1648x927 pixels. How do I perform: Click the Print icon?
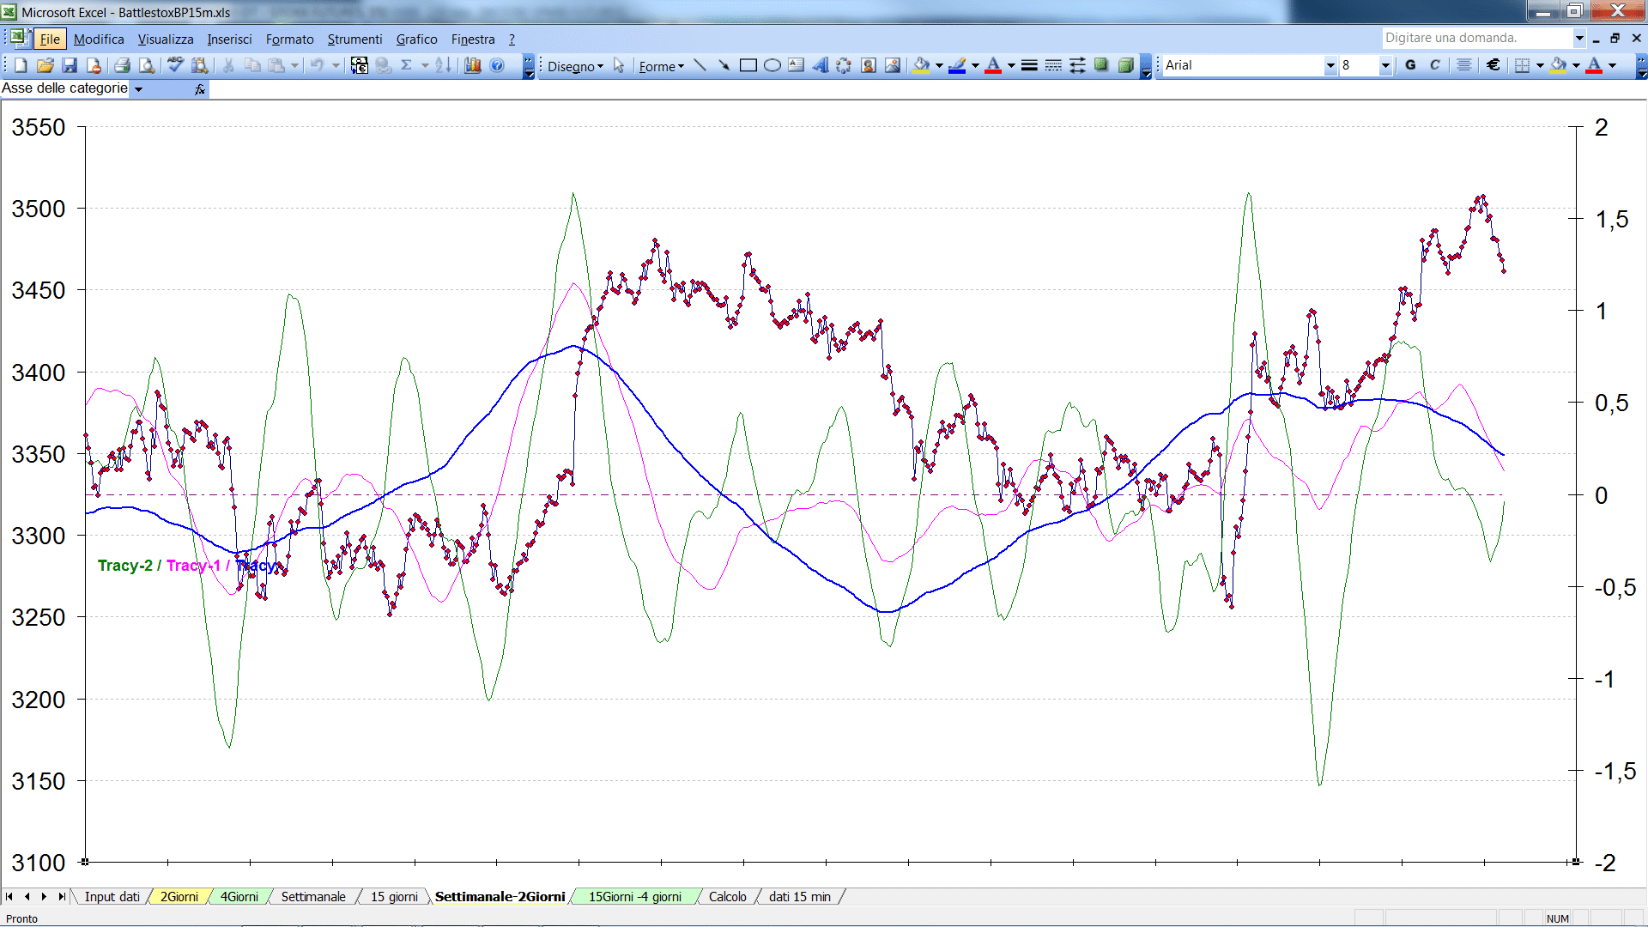(122, 65)
